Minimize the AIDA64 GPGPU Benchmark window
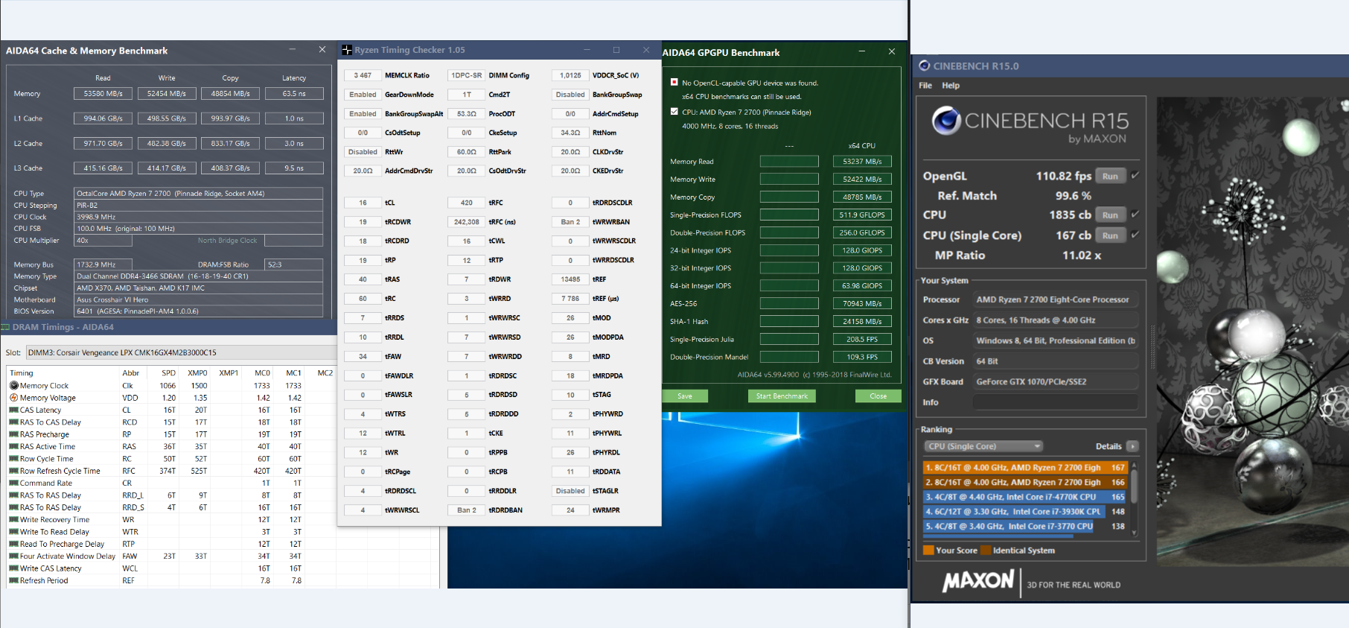 pos(861,51)
